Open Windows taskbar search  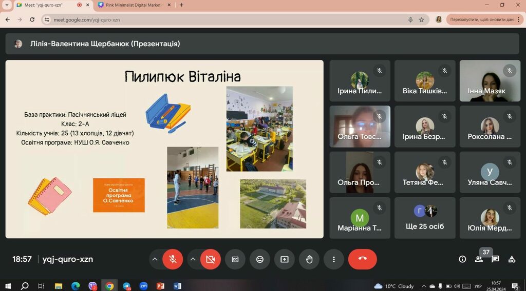pos(25,286)
